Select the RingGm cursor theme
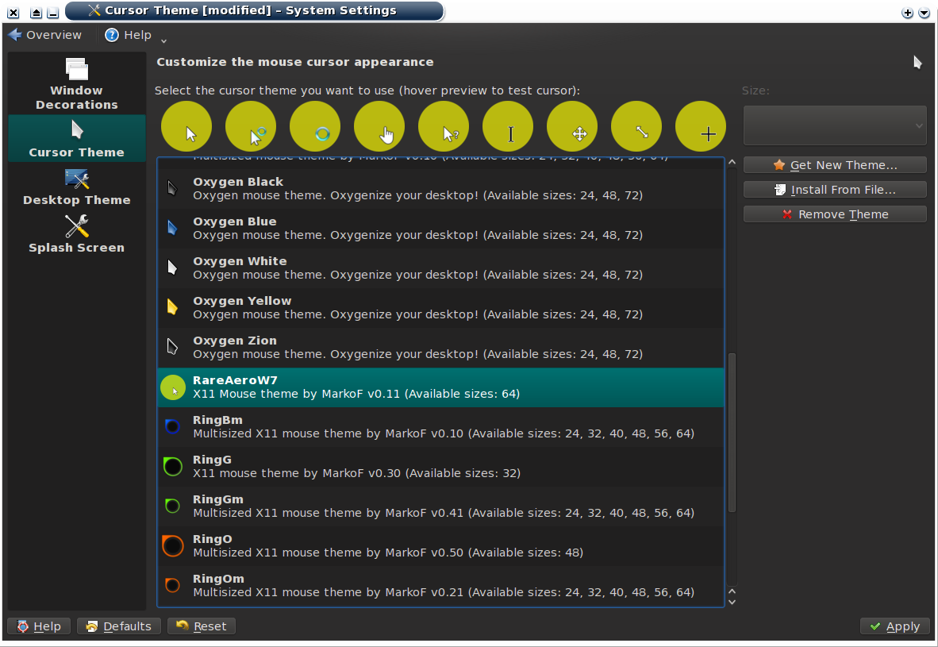The image size is (938, 647). click(440, 506)
